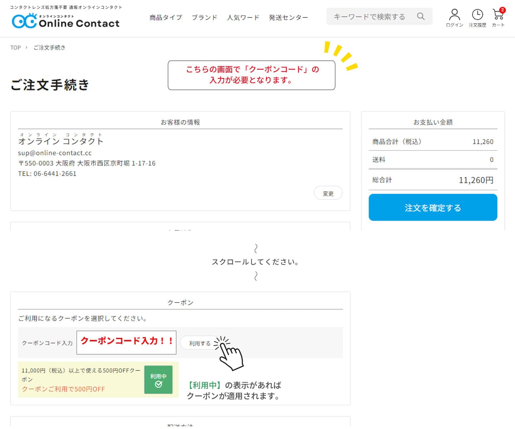Focus the クーポンコード入力 text box
The image size is (515, 429).
coord(126,342)
